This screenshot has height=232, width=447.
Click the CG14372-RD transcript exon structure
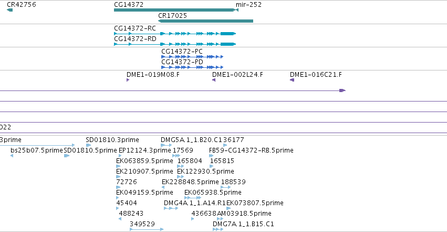(175, 44)
